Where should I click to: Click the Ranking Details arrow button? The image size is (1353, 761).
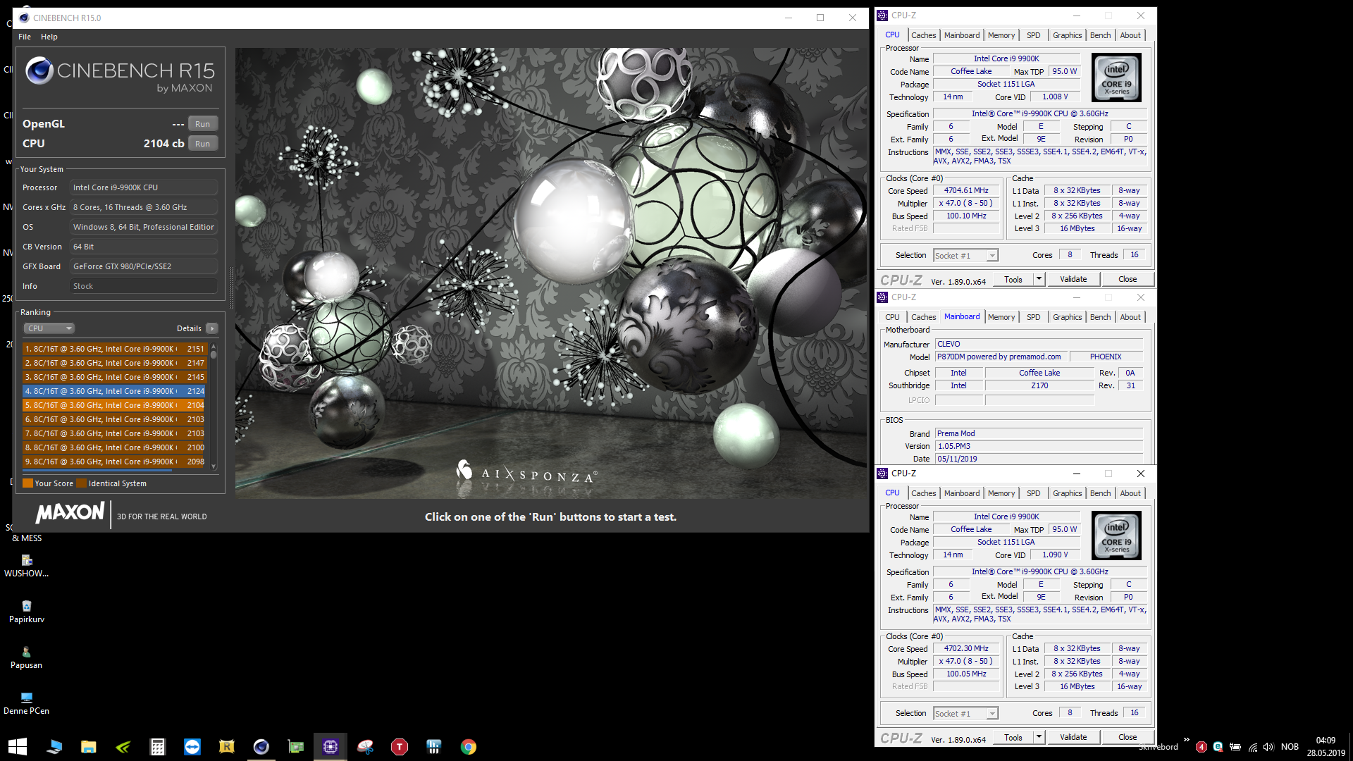pos(212,328)
